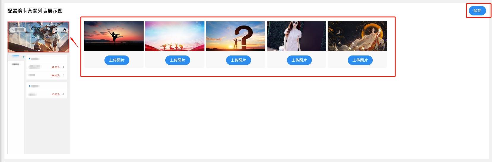Upload image under the woman in white dress
This screenshot has height=162, width=492.
click(x=299, y=60)
